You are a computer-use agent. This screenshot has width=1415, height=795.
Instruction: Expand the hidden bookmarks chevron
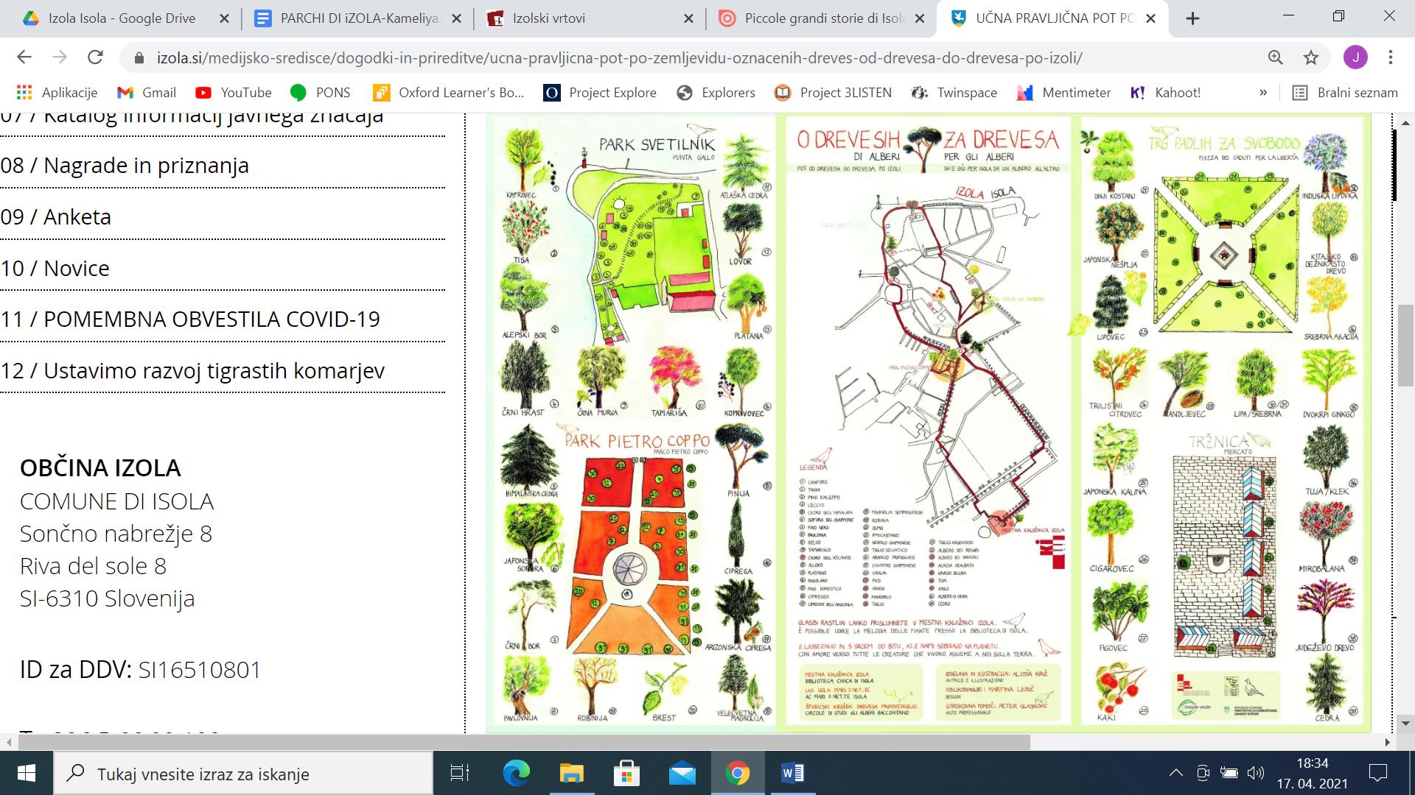[x=1263, y=92]
